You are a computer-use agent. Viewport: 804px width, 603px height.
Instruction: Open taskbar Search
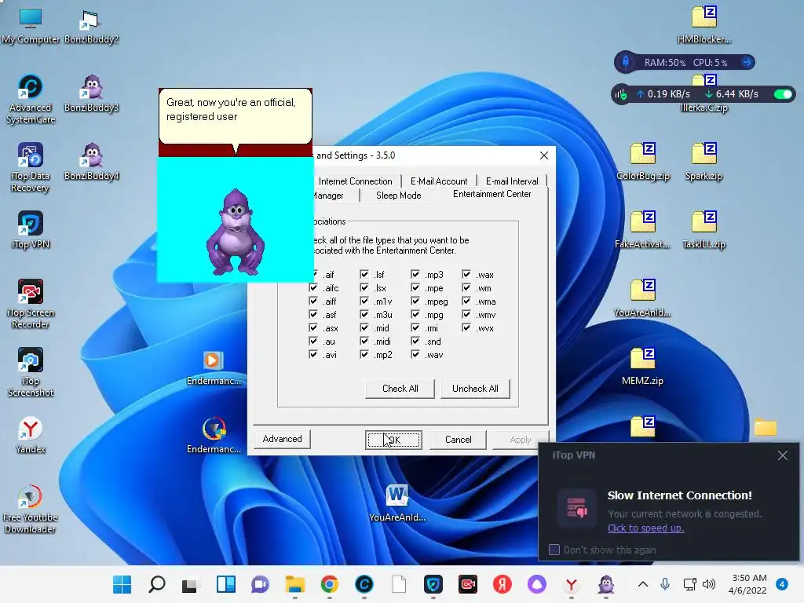click(157, 584)
